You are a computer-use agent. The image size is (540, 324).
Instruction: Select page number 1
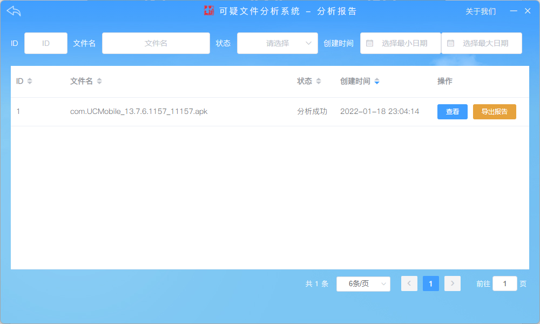coord(431,283)
